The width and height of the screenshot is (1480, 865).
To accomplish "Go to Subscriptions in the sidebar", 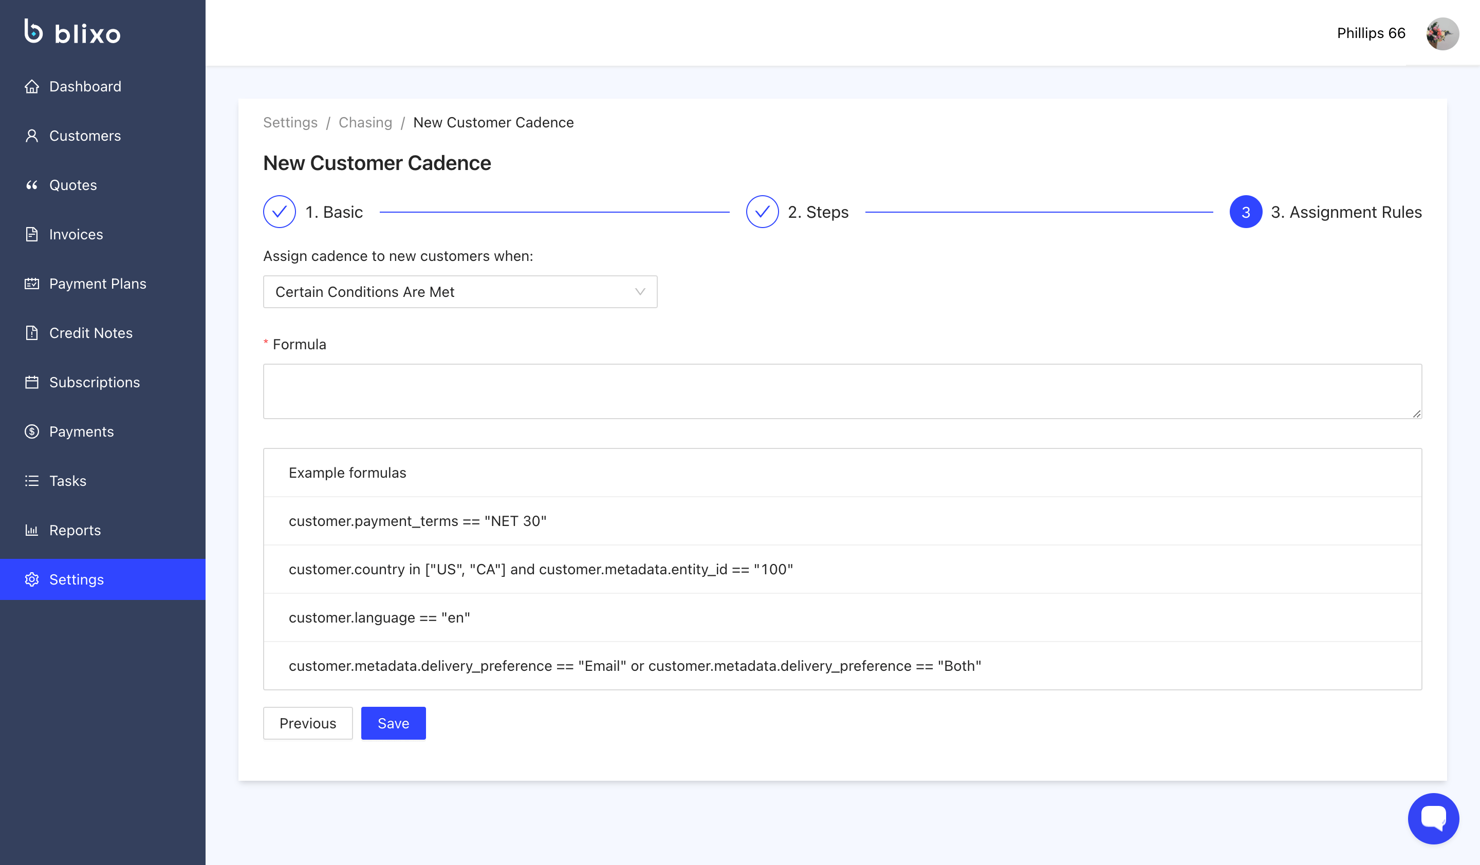I will 94,383.
